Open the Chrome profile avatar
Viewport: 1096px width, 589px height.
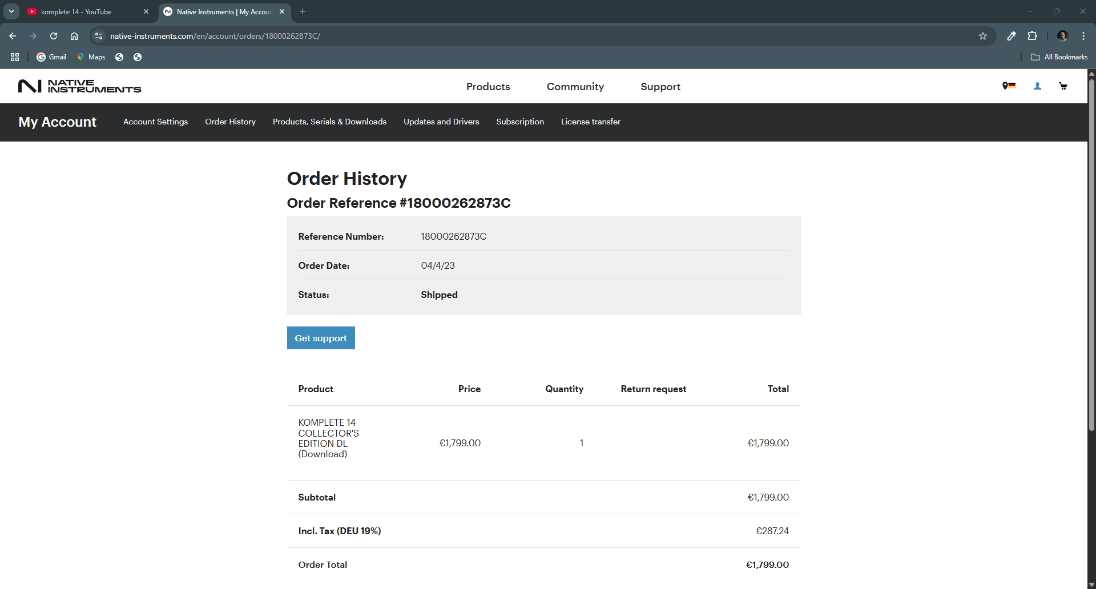click(1062, 36)
